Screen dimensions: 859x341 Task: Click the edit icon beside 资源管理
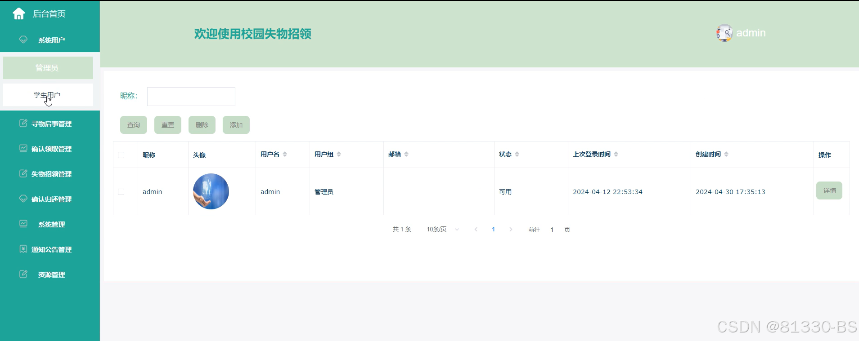click(23, 274)
